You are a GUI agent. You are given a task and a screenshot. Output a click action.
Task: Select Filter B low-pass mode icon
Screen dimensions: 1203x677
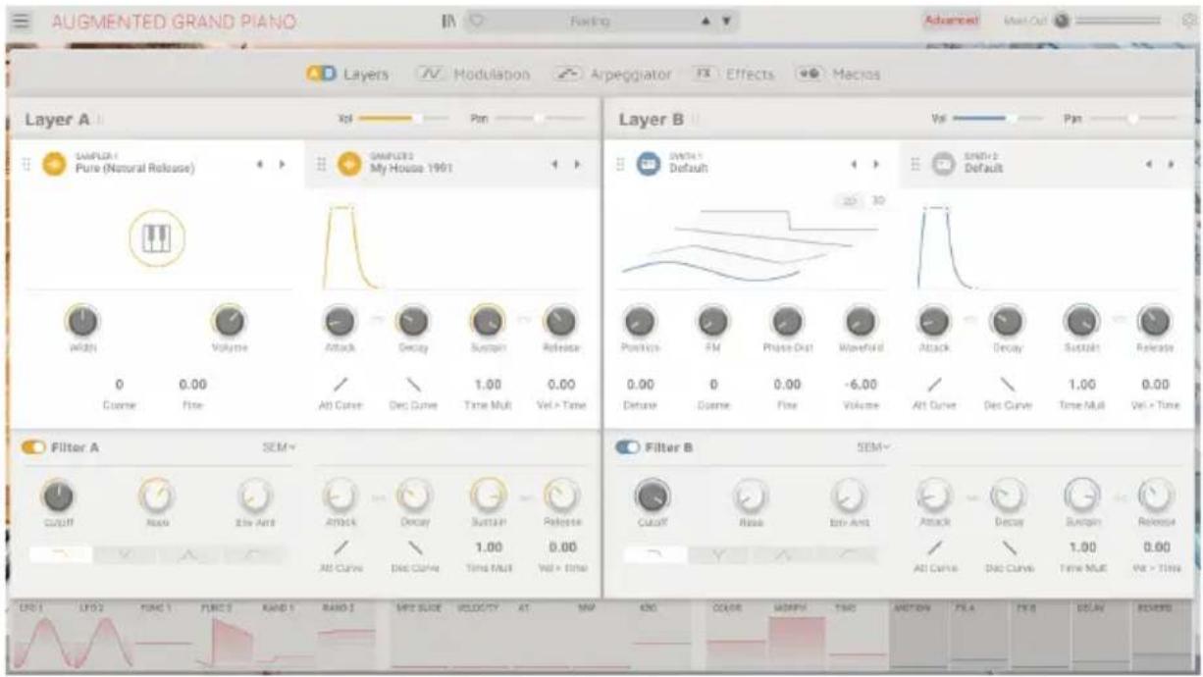coord(655,555)
